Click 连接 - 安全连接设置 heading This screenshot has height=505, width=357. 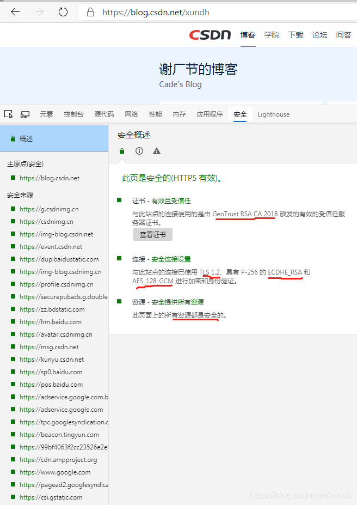[162, 259]
